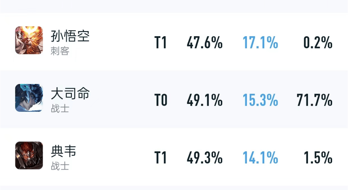
Task: Select the 孙悟空 hero name
Action: pyautogui.click(x=70, y=36)
